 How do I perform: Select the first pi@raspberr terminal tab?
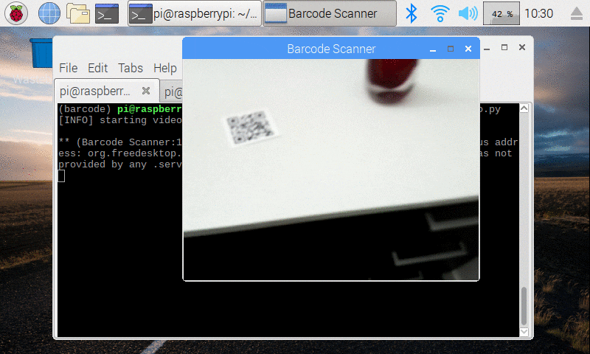tap(96, 91)
